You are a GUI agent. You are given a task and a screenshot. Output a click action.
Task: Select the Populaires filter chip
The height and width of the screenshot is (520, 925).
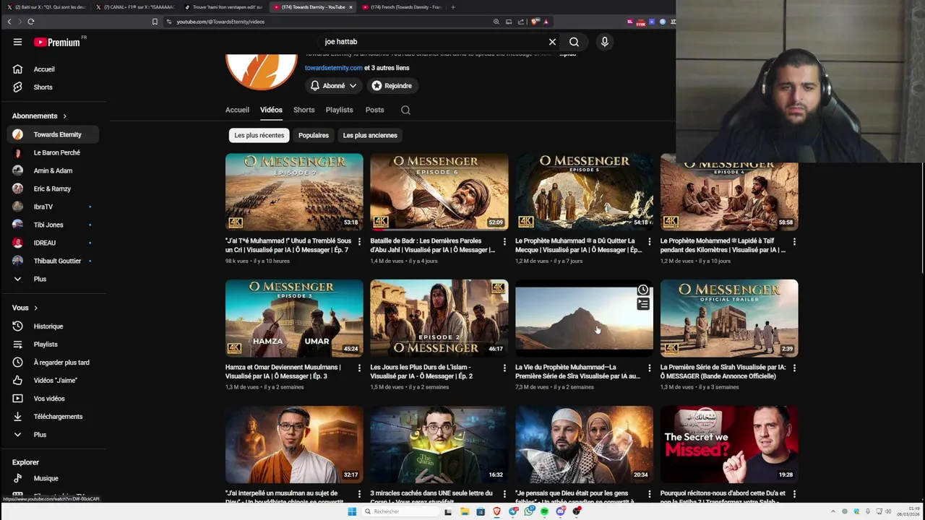[x=314, y=135]
